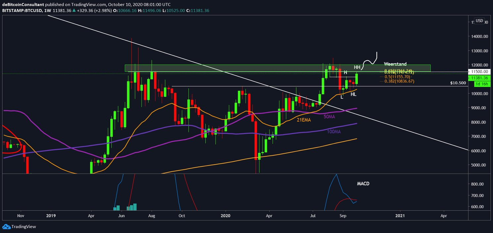Click the 8000.00 price axis label
The width and height of the screenshot is (493, 233).
[x=479, y=122]
